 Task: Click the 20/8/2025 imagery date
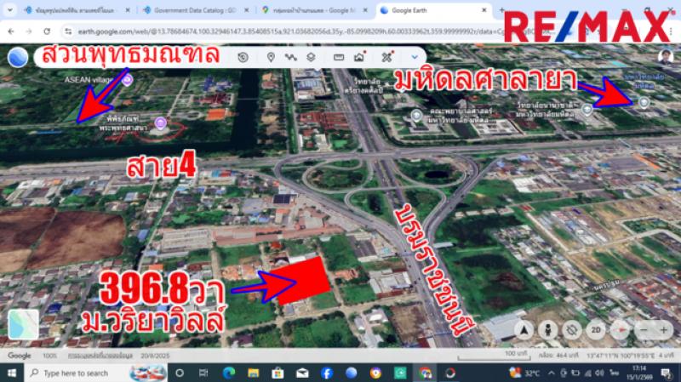[155, 356]
